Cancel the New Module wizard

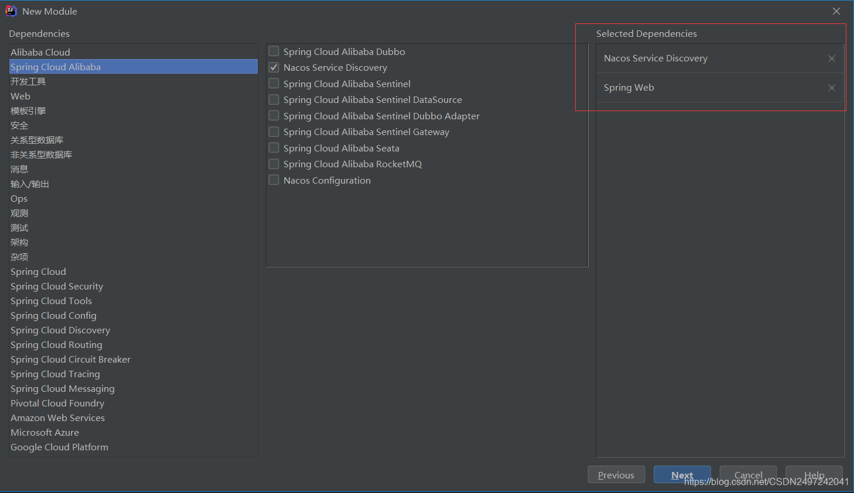(748, 475)
